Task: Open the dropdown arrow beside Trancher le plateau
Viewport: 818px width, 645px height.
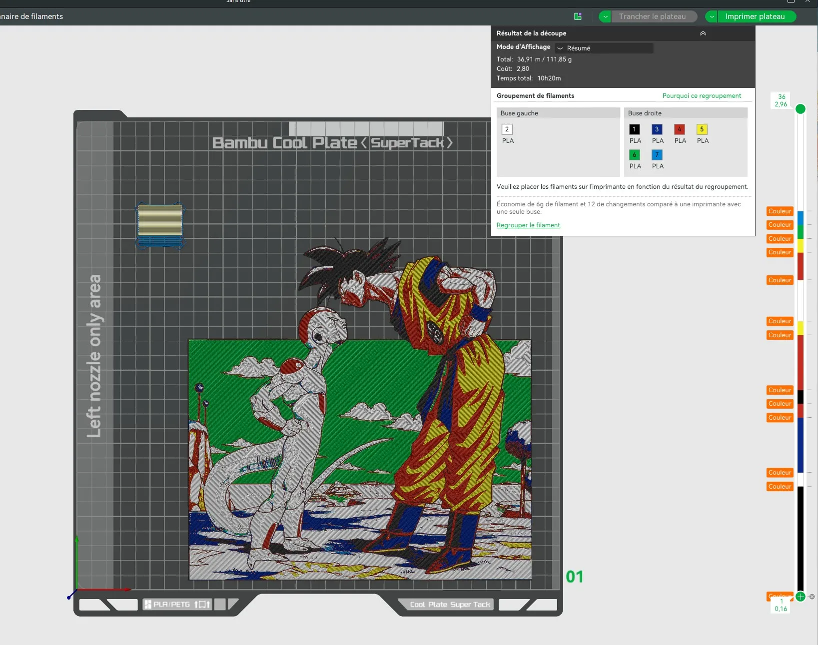Action: click(605, 16)
